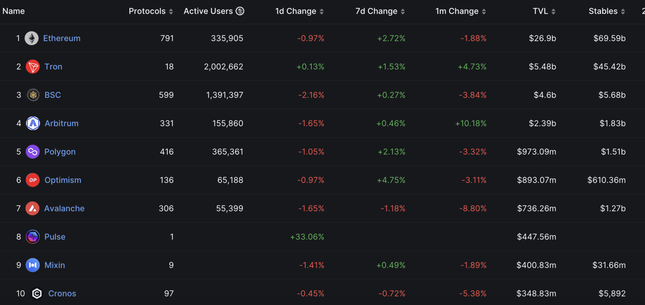Open the Avalanche chain link

pyautogui.click(x=64, y=208)
